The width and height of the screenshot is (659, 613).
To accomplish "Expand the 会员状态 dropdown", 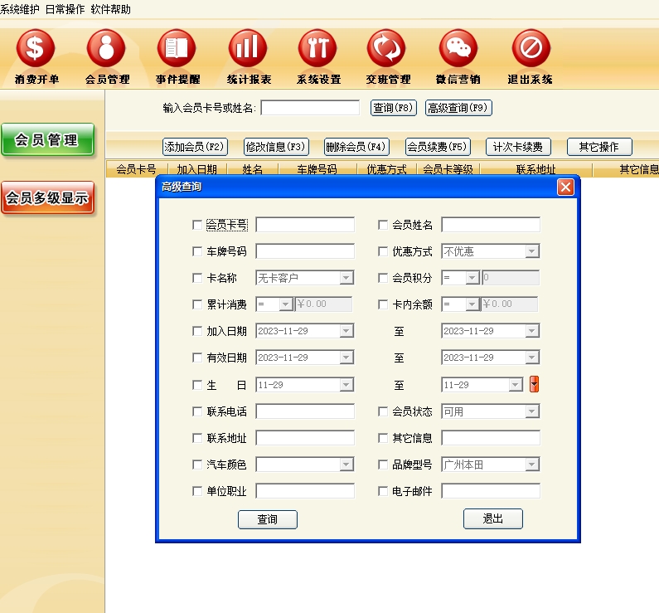I will point(531,411).
